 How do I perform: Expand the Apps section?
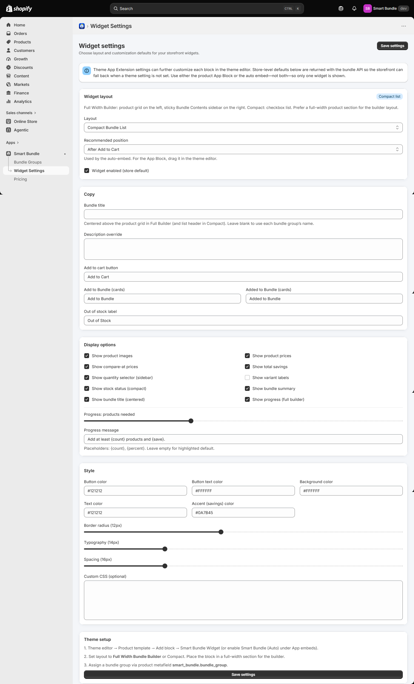[x=12, y=143]
